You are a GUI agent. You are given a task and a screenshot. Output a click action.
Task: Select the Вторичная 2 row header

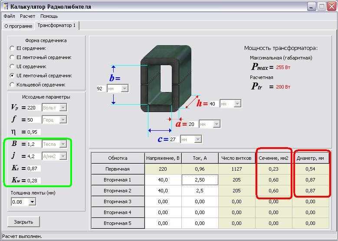pos(118,191)
